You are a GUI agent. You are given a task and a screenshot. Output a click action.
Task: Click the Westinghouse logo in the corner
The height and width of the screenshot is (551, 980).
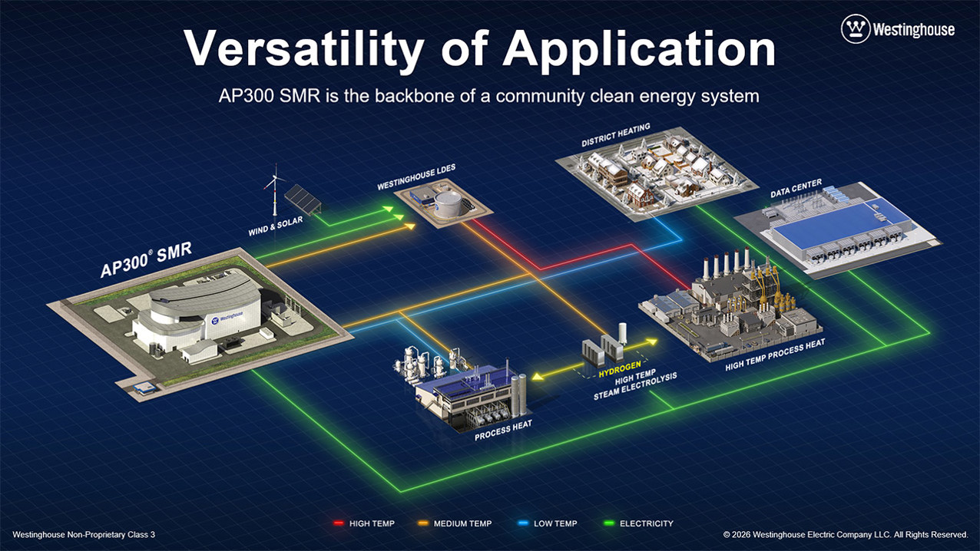tap(898, 30)
